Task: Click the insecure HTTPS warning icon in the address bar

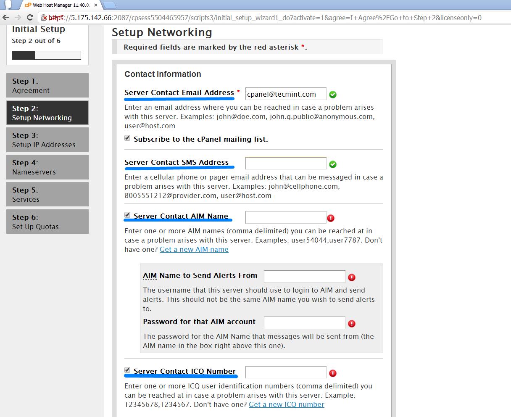Action: 45,18
